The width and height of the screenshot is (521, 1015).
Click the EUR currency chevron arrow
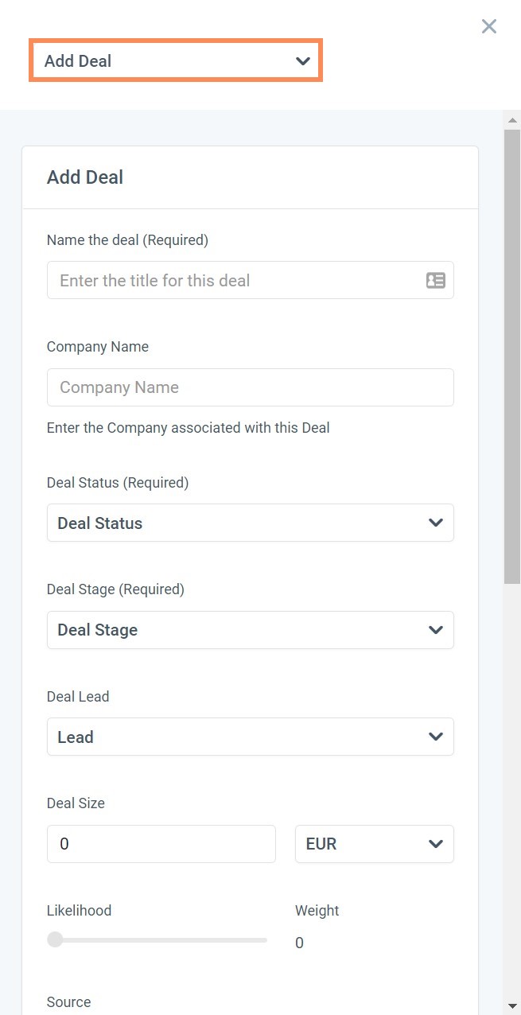click(435, 844)
